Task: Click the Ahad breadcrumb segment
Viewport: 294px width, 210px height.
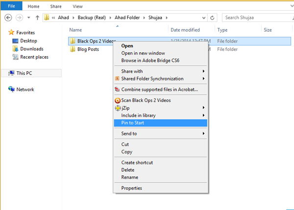Action: 63,18
